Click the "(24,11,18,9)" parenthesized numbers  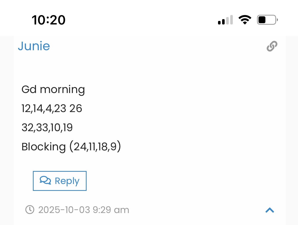pyautogui.click(x=95, y=147)
